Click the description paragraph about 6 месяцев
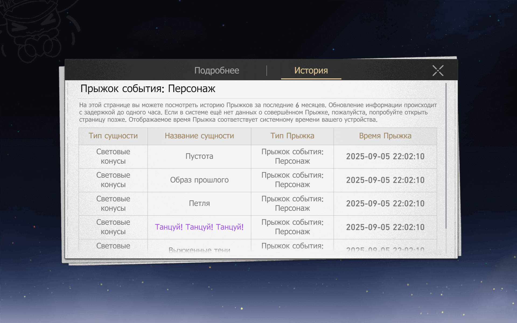517x323 pixels. (x=258, y=112)
